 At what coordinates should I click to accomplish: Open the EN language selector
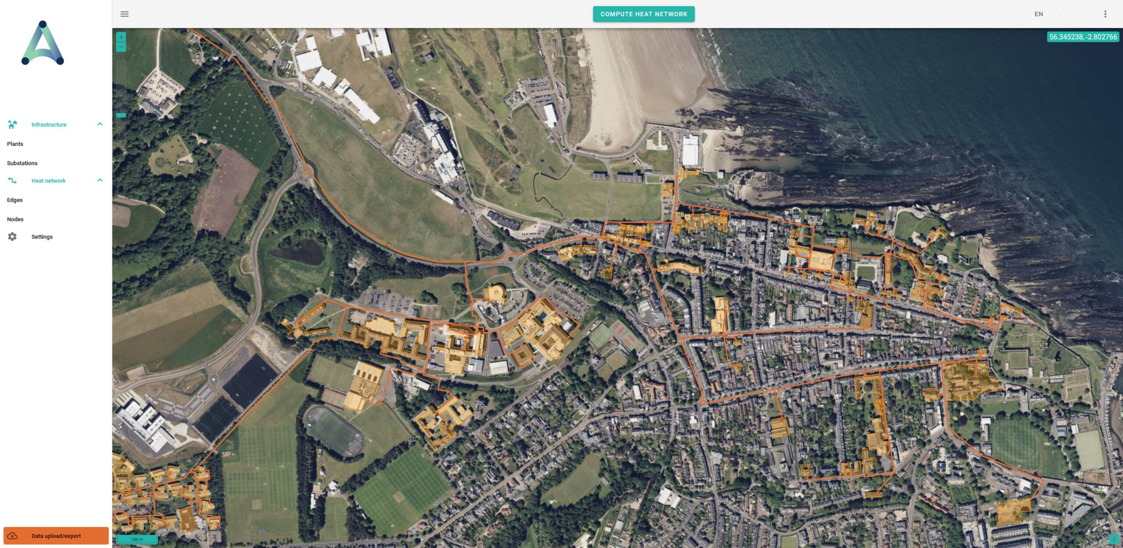point(1038,14)
